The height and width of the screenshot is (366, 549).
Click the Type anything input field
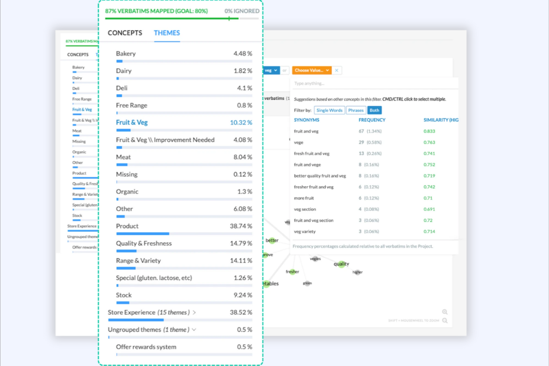tap(375, 83)
